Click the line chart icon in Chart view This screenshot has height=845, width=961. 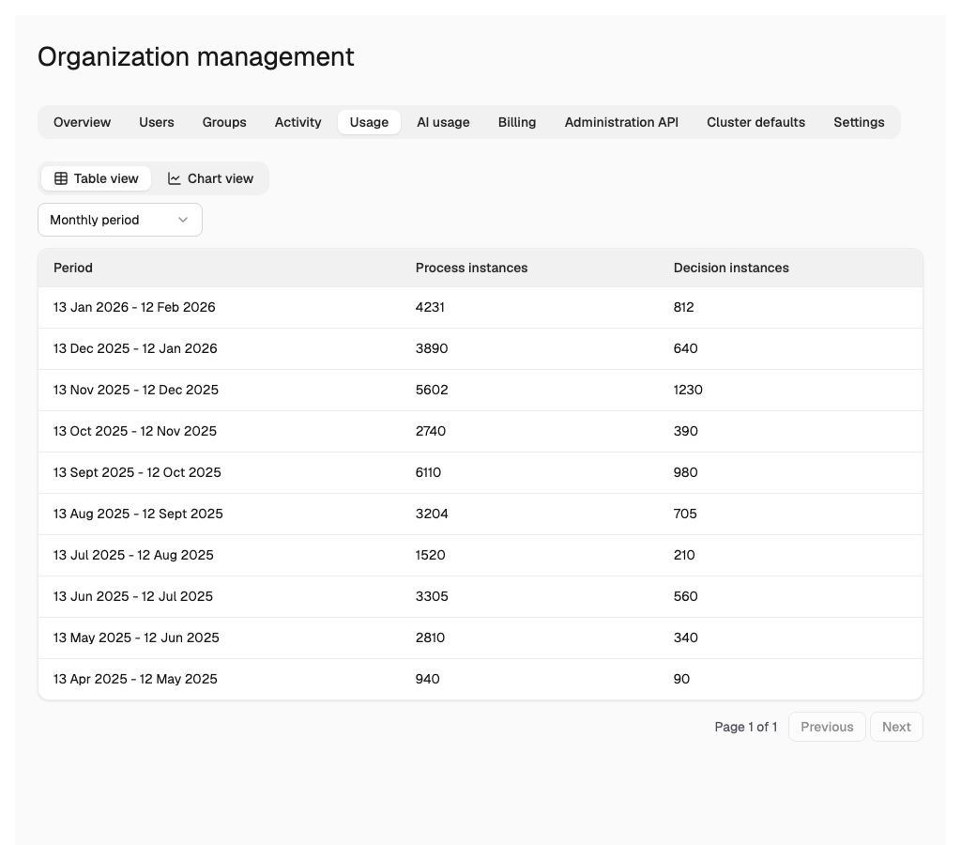point(174,178)
